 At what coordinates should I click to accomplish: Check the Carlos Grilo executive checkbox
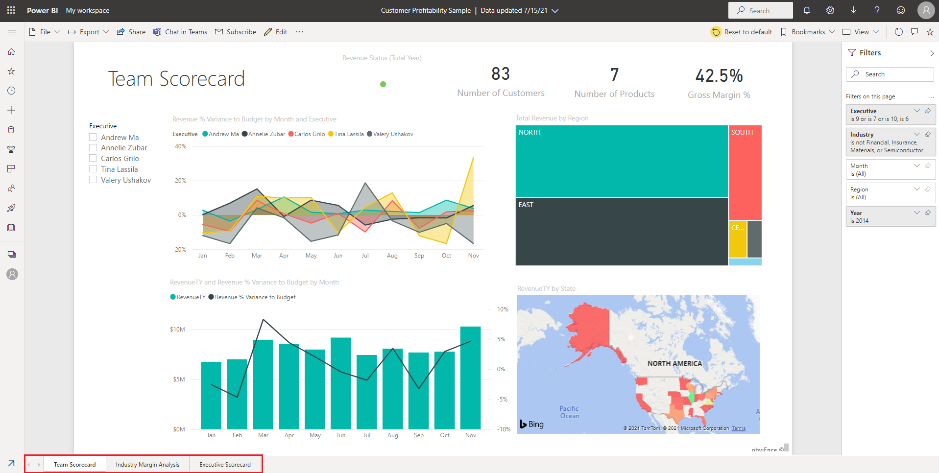pyautogui.click(x=93, y=158)
